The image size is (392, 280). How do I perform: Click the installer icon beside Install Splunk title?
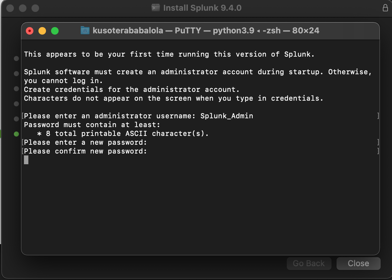coord(155,8)
